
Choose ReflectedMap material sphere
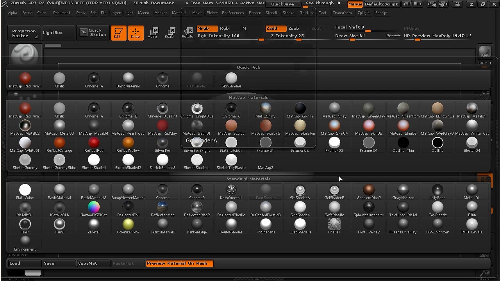click(162, 209)
